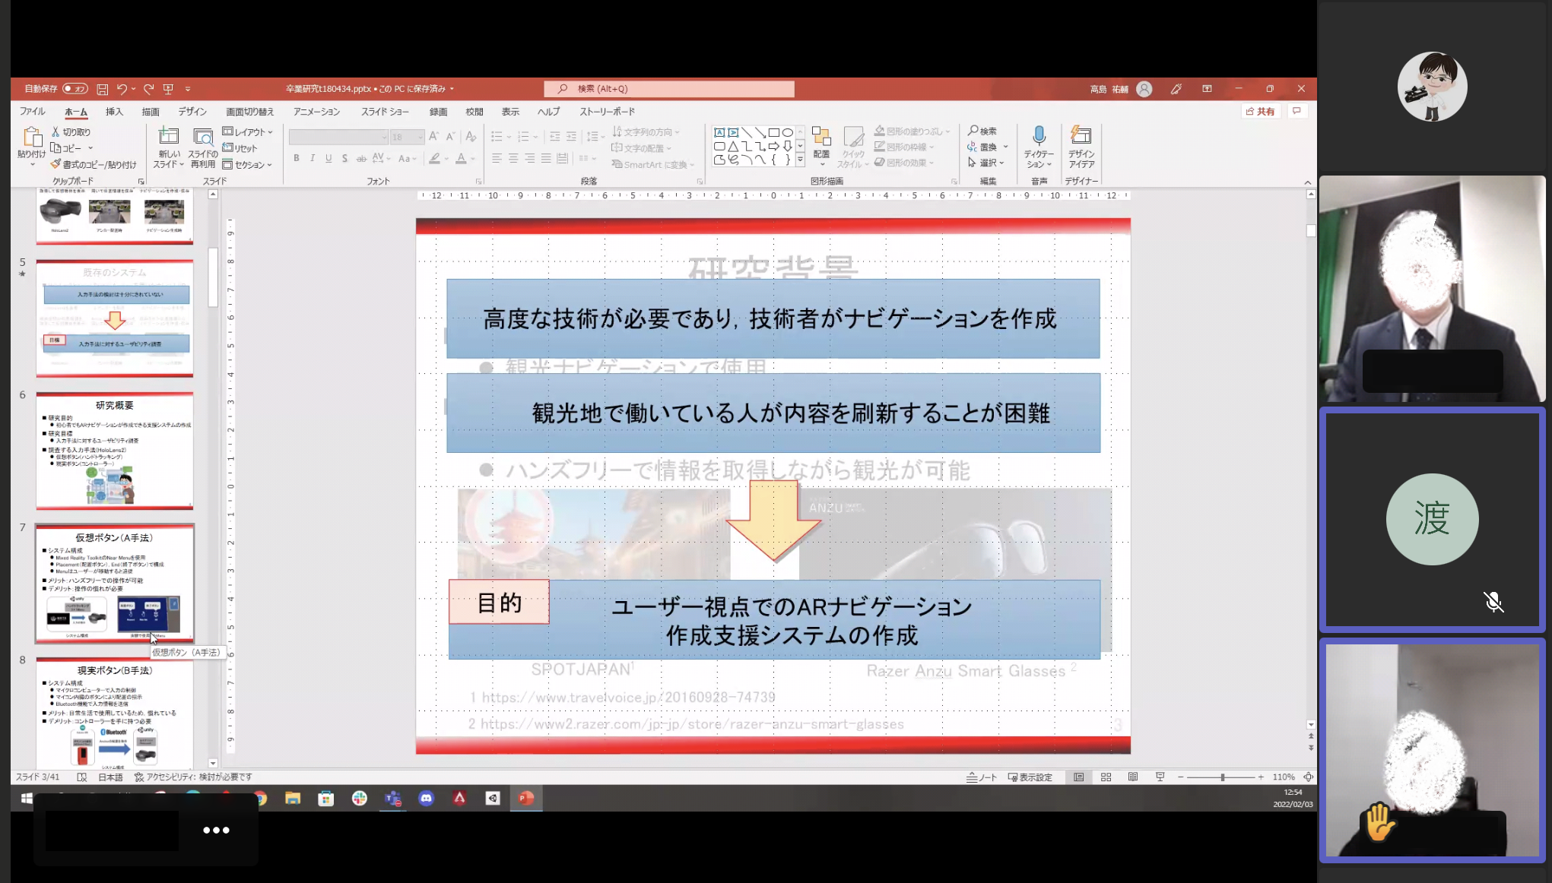The width and height of the screenshot is (1552, 883).
Task: Click the text highlight color swatch
Action: click(434, 158)
